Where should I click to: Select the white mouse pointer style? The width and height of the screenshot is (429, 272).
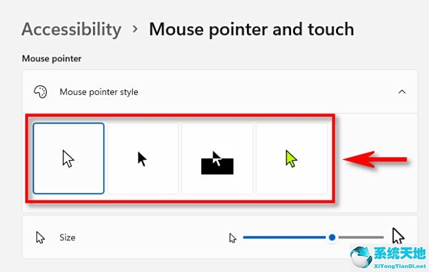pyautogui.click(x=69, y=158)
